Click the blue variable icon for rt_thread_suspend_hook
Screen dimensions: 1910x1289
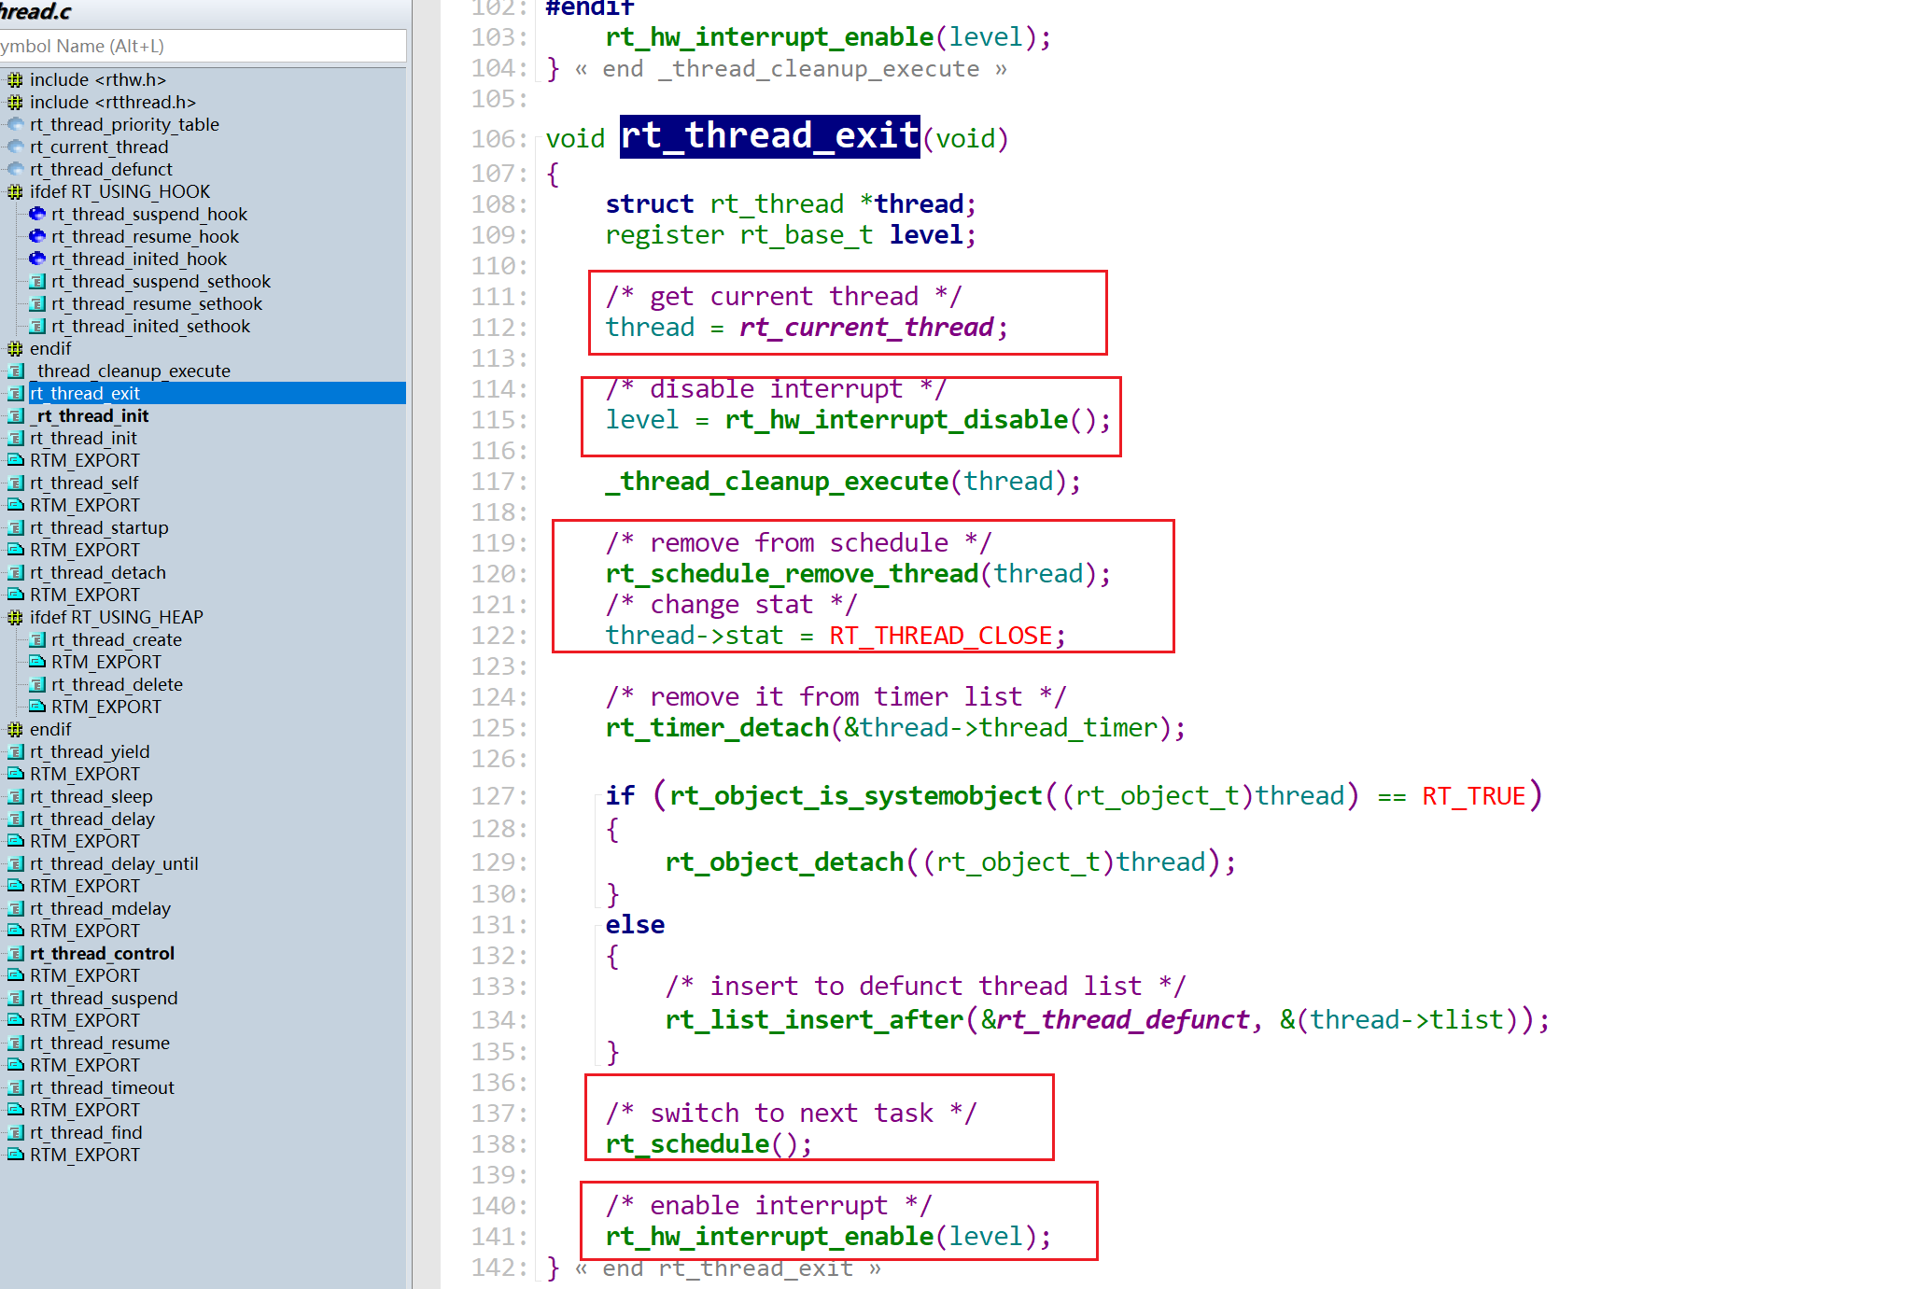37,214
